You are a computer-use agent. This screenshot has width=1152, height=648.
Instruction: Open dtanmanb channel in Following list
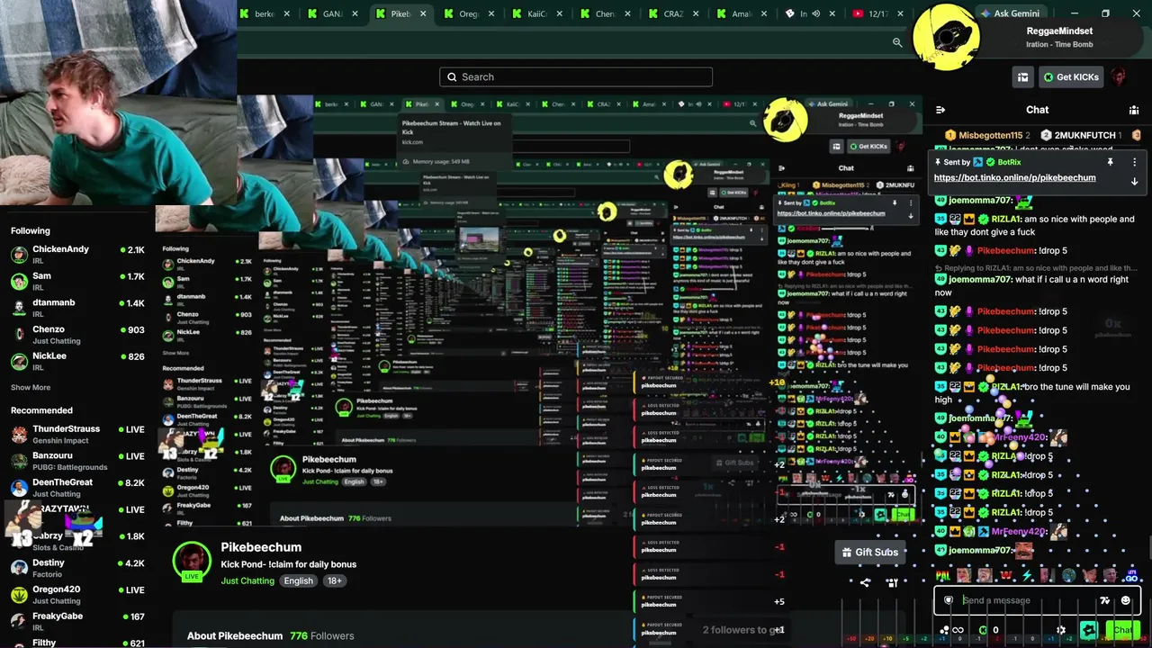click(x=76, y=308)
